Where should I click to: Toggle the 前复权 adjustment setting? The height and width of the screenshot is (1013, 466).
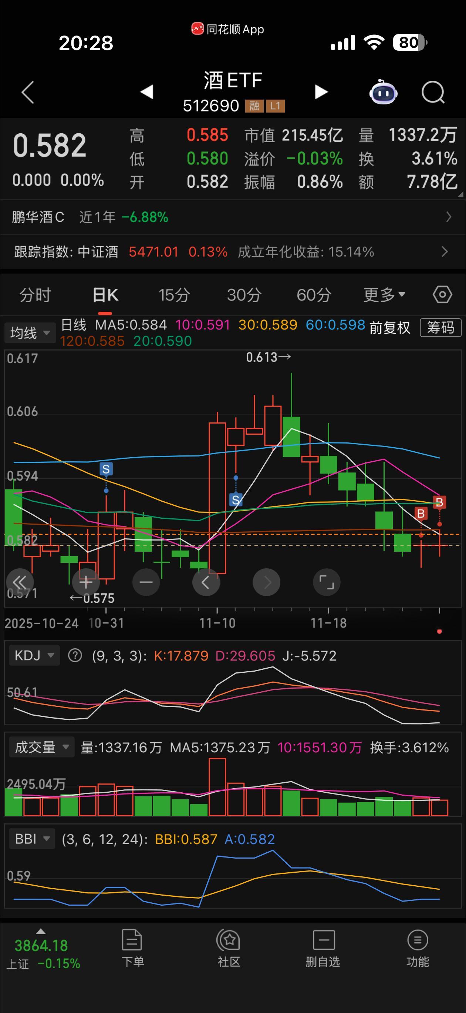pyautogui.click(x=390, y=328)
